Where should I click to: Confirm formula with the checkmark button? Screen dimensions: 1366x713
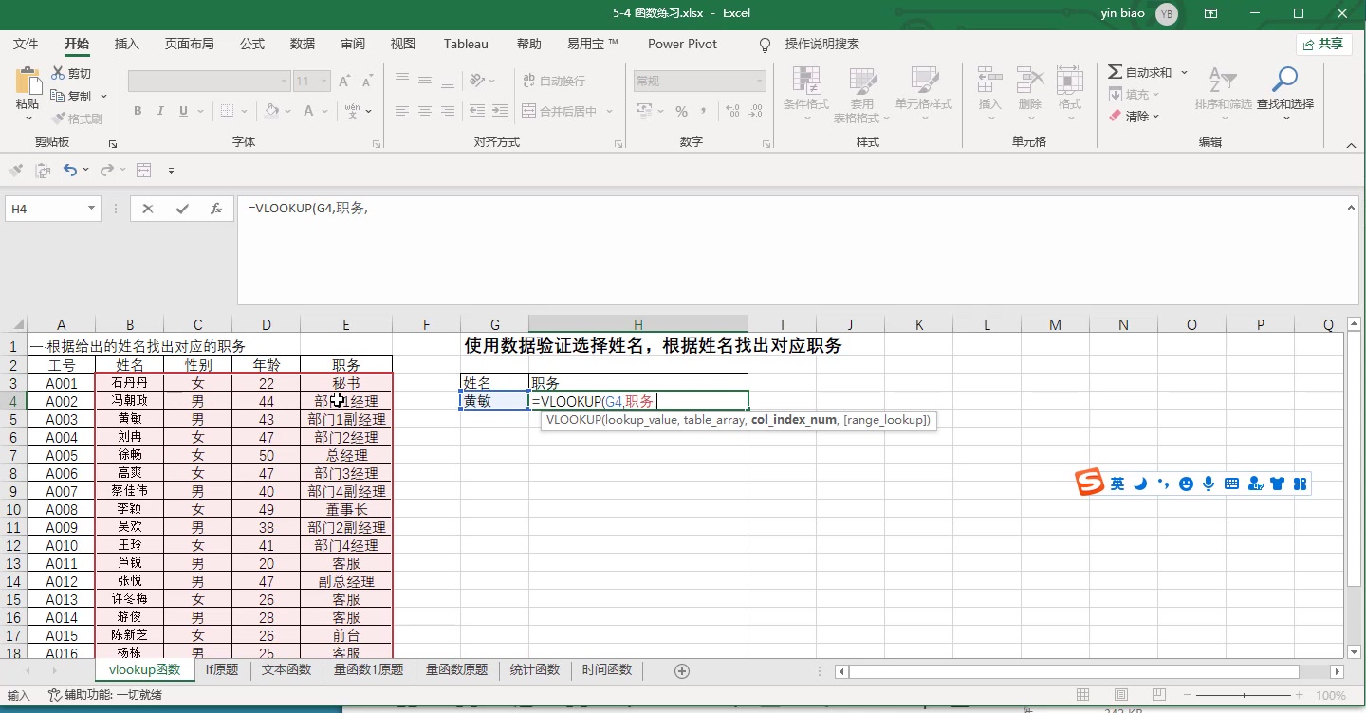click(x=181, y=208)
